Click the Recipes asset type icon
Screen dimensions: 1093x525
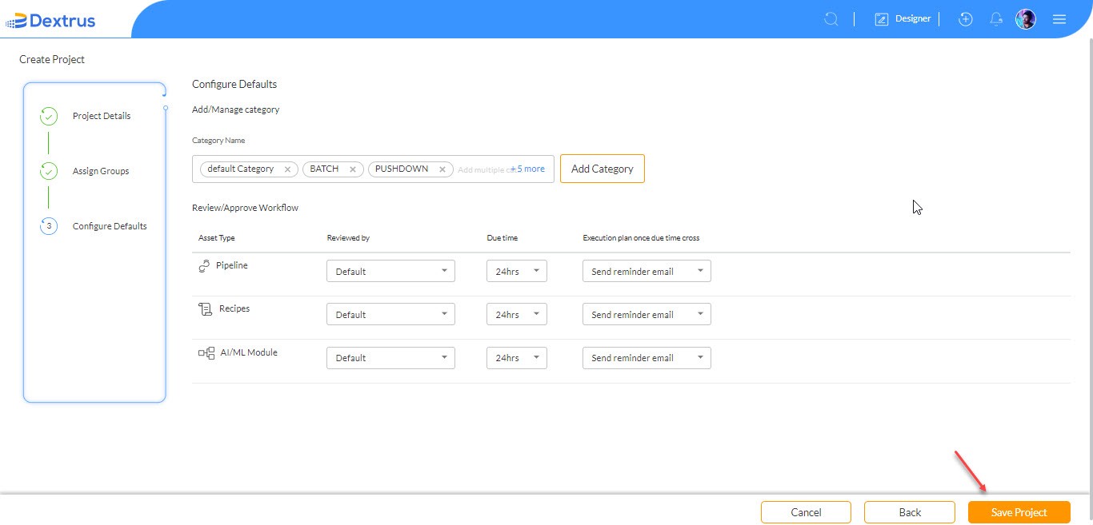click(x=205, y=309)
